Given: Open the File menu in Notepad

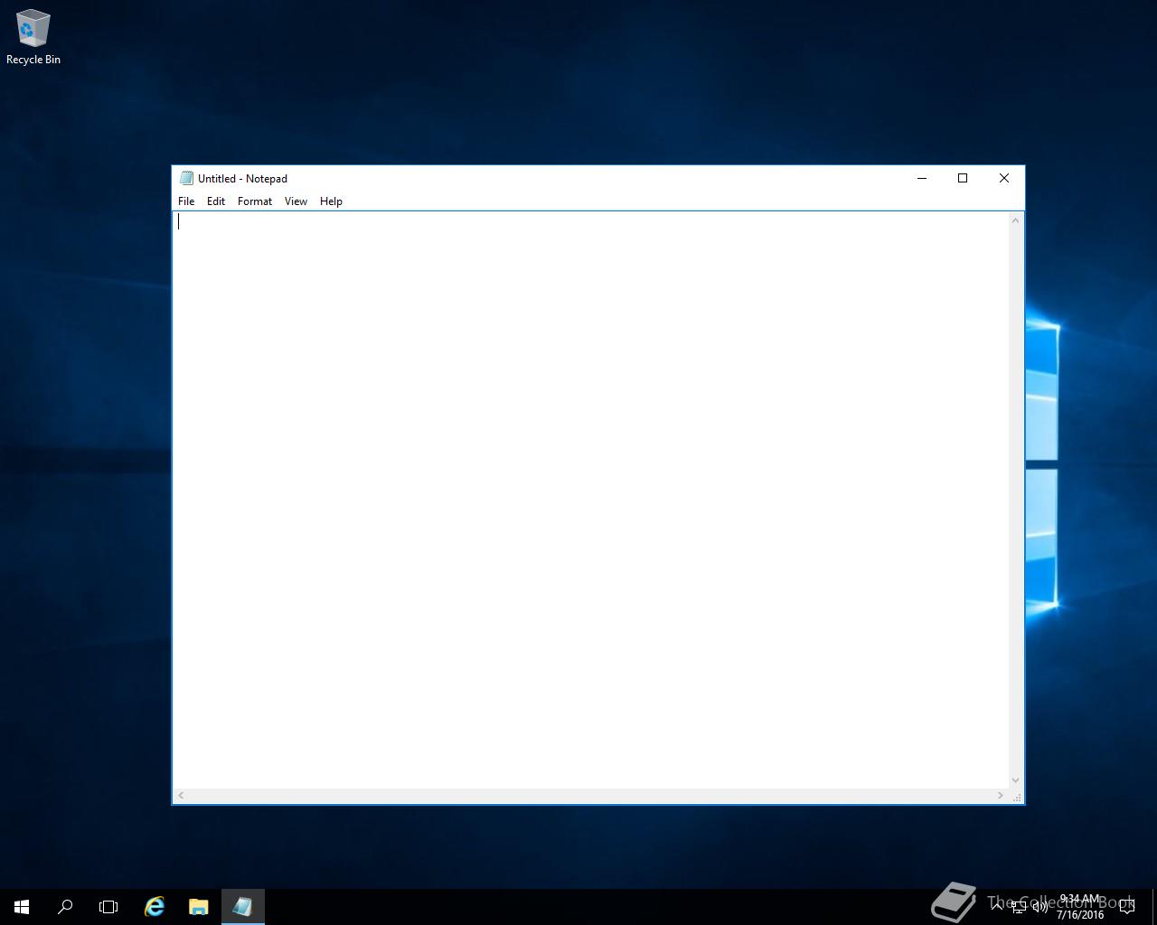Looking at the screenshot, I should [186, 201].
